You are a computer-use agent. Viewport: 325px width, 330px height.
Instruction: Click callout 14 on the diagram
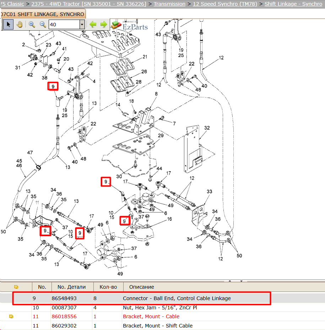pos(118,105)
